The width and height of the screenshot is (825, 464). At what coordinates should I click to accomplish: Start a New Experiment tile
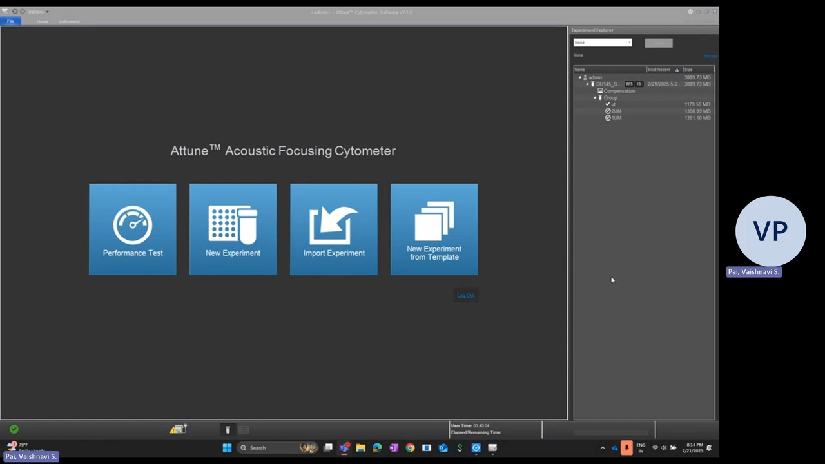pyautogui.click(x=233, y=229)
